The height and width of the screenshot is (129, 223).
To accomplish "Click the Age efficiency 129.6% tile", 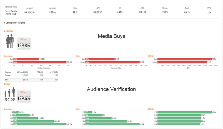I will pos(24,96).
